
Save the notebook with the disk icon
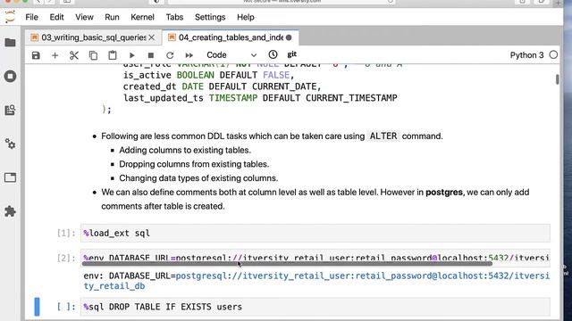coord(36,55)
